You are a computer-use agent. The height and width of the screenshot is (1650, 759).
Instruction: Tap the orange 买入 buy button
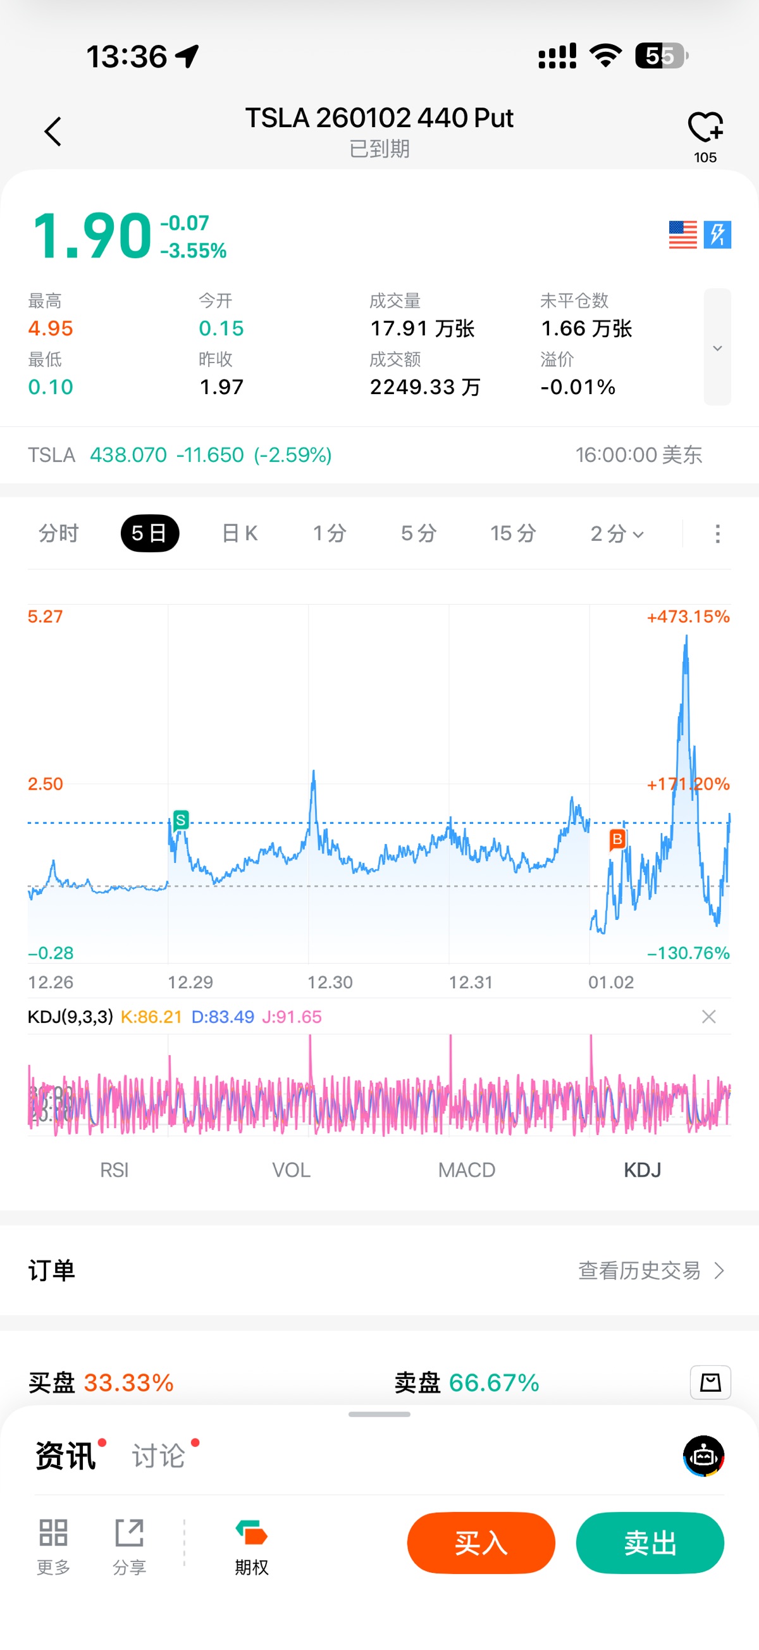(x=481, y=1543)
